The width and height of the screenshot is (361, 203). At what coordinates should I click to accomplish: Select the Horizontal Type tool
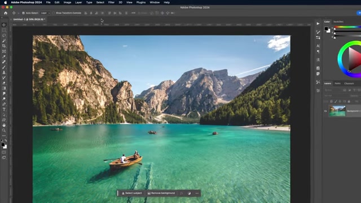[4, 109]
